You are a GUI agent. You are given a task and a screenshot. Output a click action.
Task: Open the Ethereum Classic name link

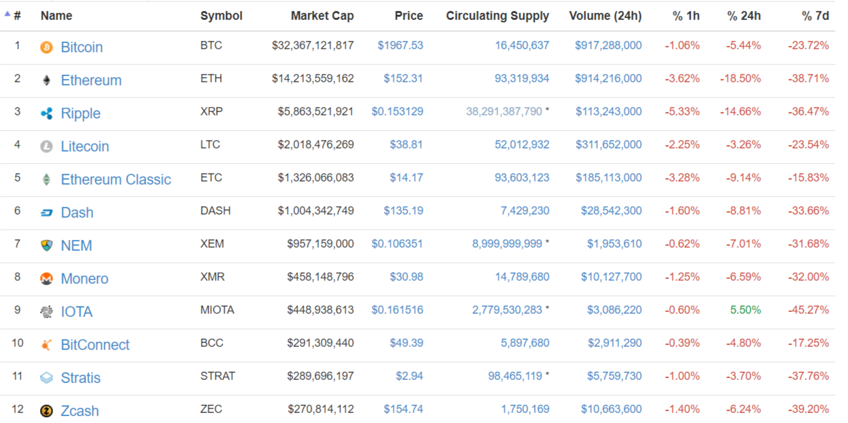coord(116,180)
